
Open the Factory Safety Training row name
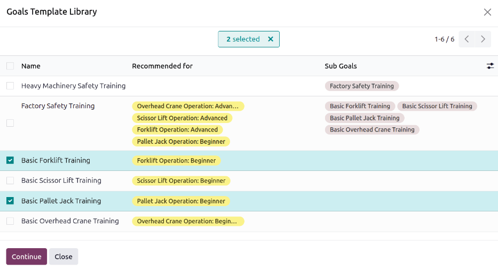coord(58,106)
